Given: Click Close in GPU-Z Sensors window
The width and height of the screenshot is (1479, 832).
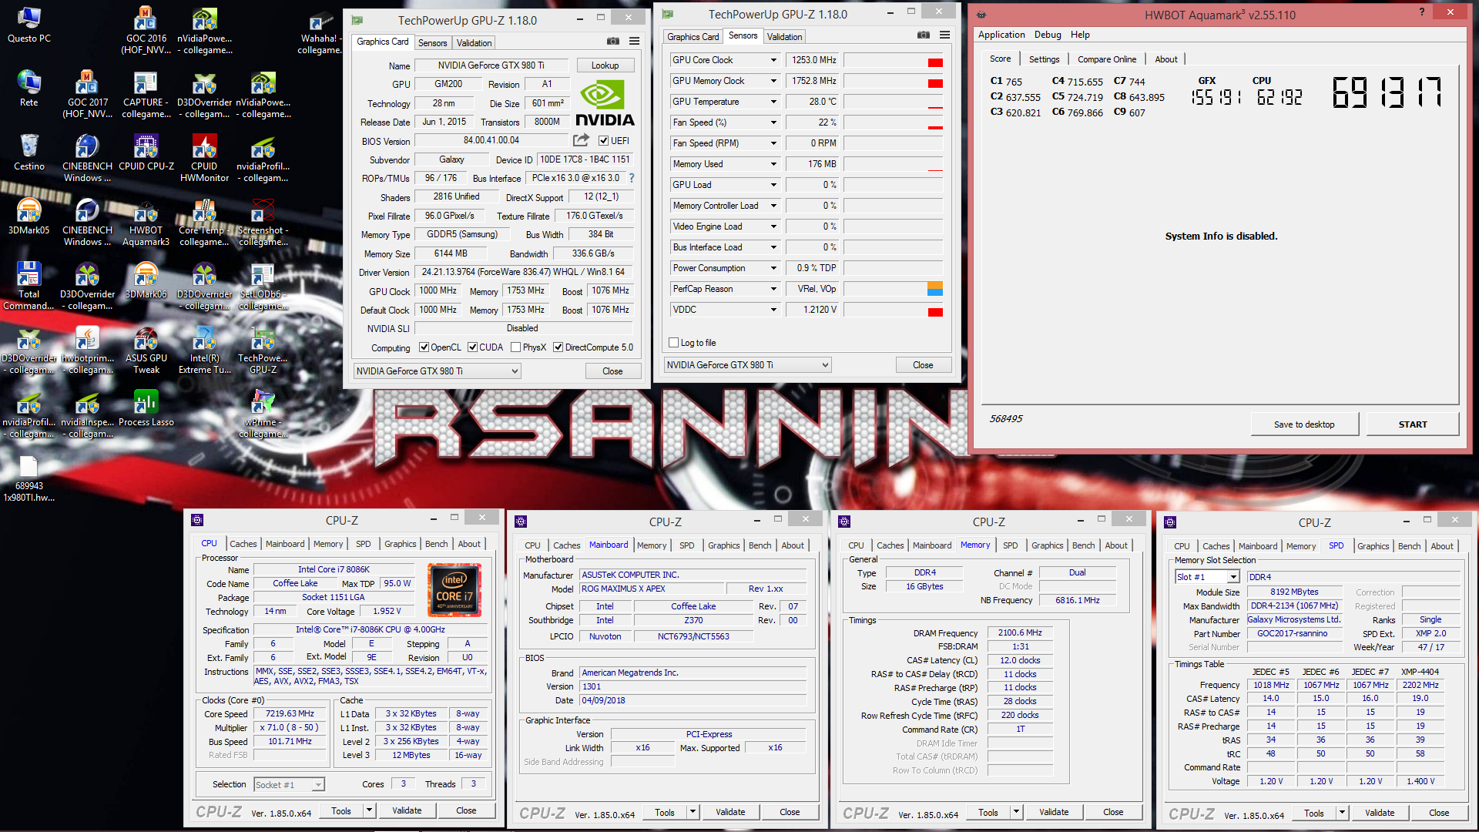Looking at the screenshot, I should [923, 365].
